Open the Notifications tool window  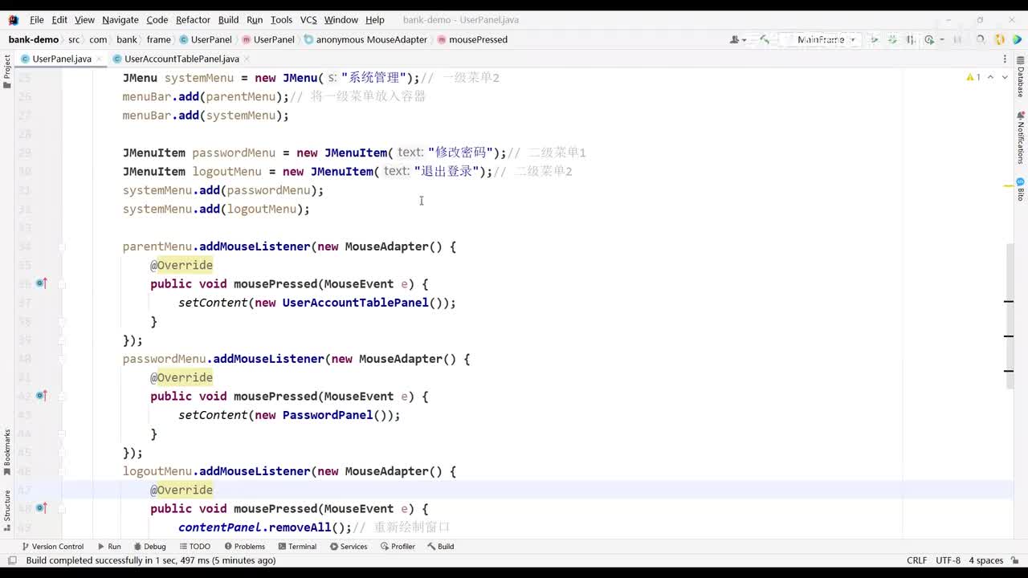tap(1021, 138)
